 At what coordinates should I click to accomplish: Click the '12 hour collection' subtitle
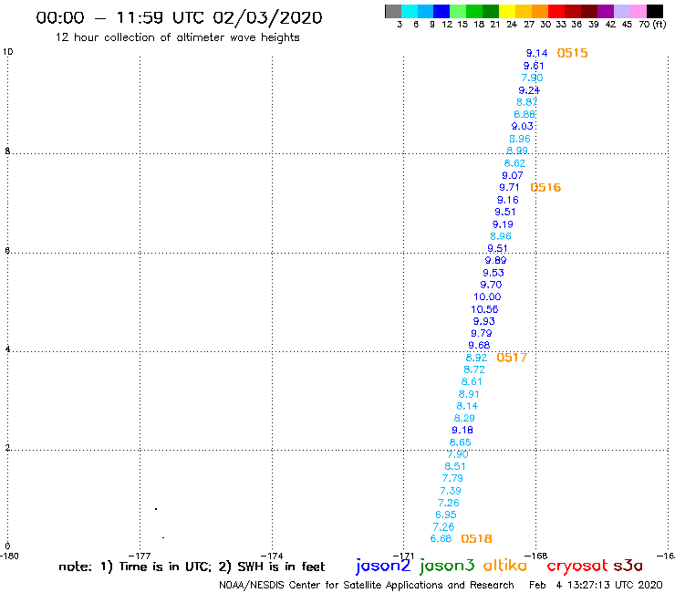tap(177, 37)
